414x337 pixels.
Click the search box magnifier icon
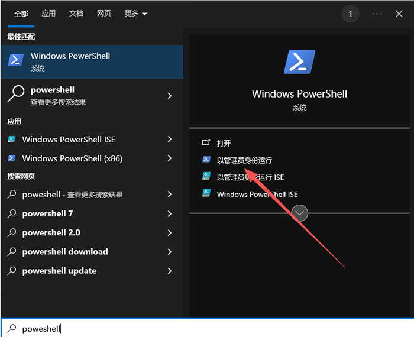click(x=12, y=328)
